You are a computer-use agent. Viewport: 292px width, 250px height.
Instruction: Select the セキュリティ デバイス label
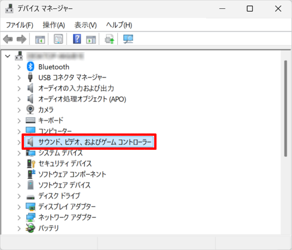coord(65,164)
